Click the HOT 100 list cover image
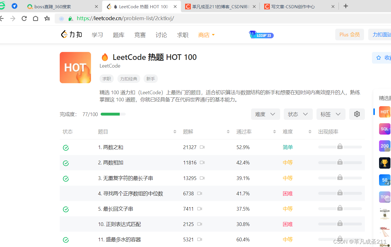 75,68
